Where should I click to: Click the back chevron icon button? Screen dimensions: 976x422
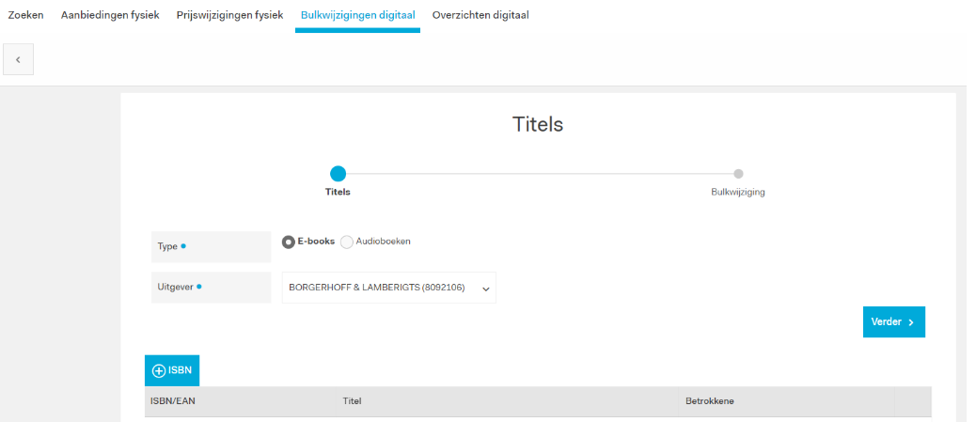tap(18, 59)
